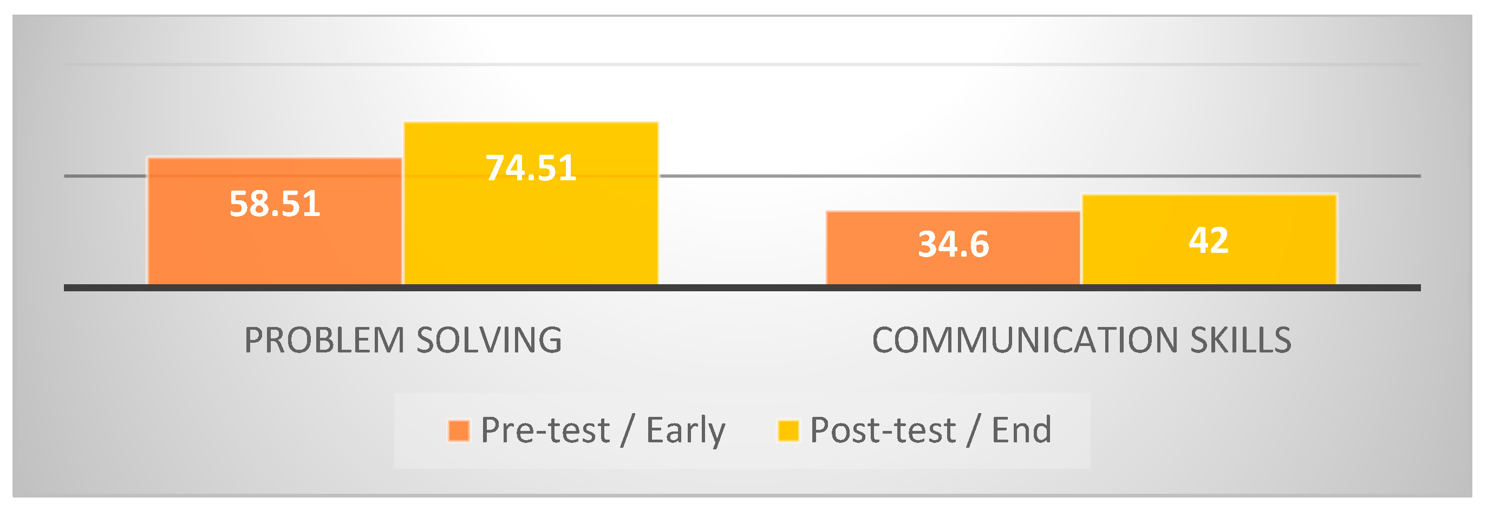Click the dark horizontal axis baseline
1487x510 pixels.
point(742,287)
